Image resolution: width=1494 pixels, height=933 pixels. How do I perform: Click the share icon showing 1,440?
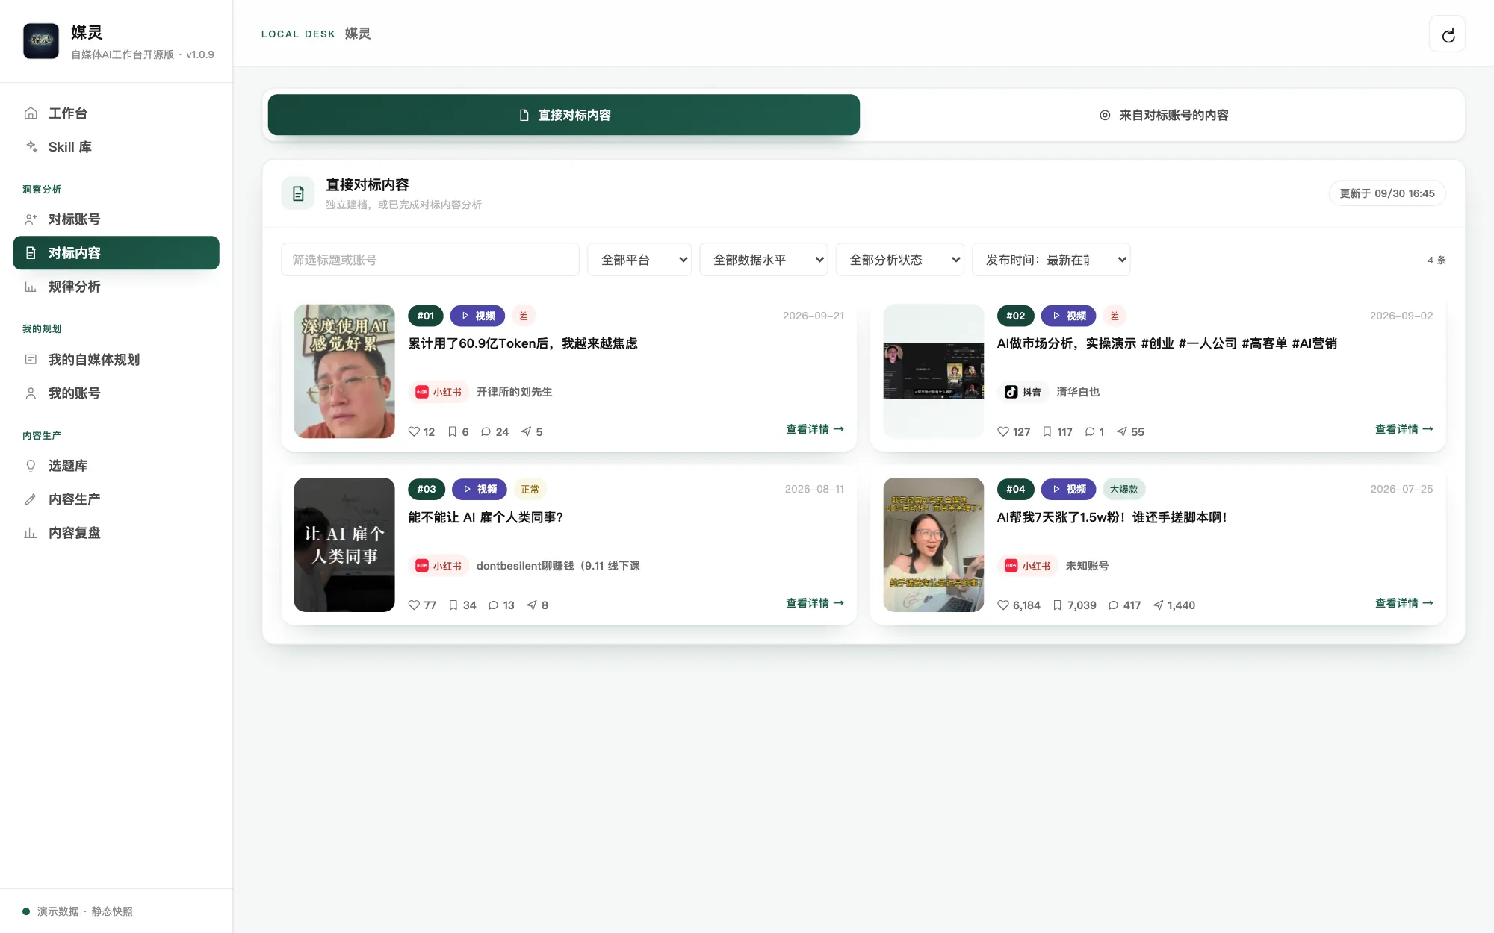click(x=1159, y=605)
